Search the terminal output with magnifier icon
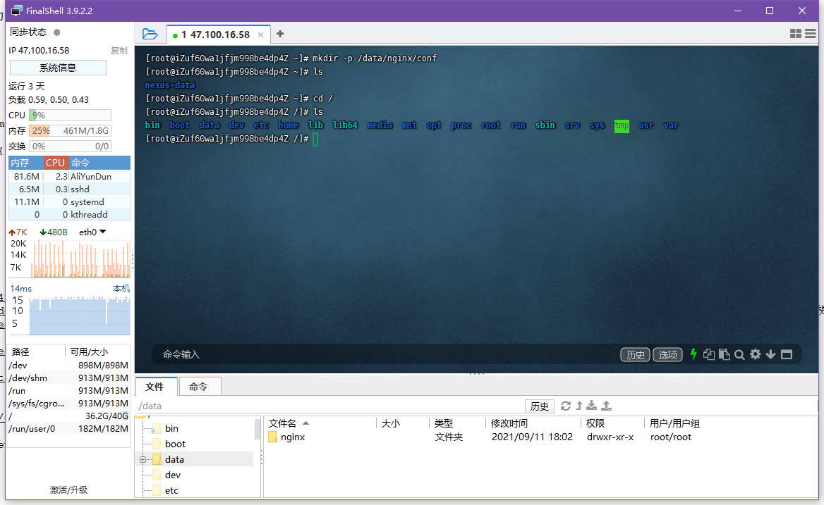 739,355
